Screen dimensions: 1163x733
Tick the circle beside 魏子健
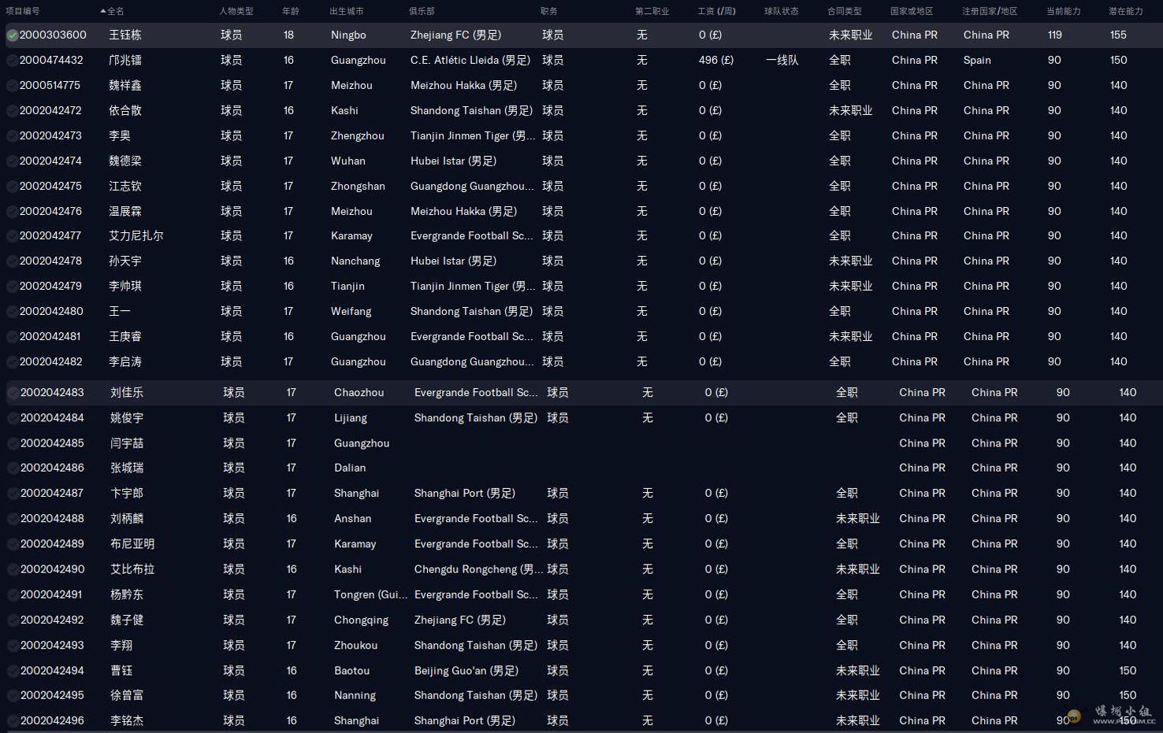click(x=13, y=620)
